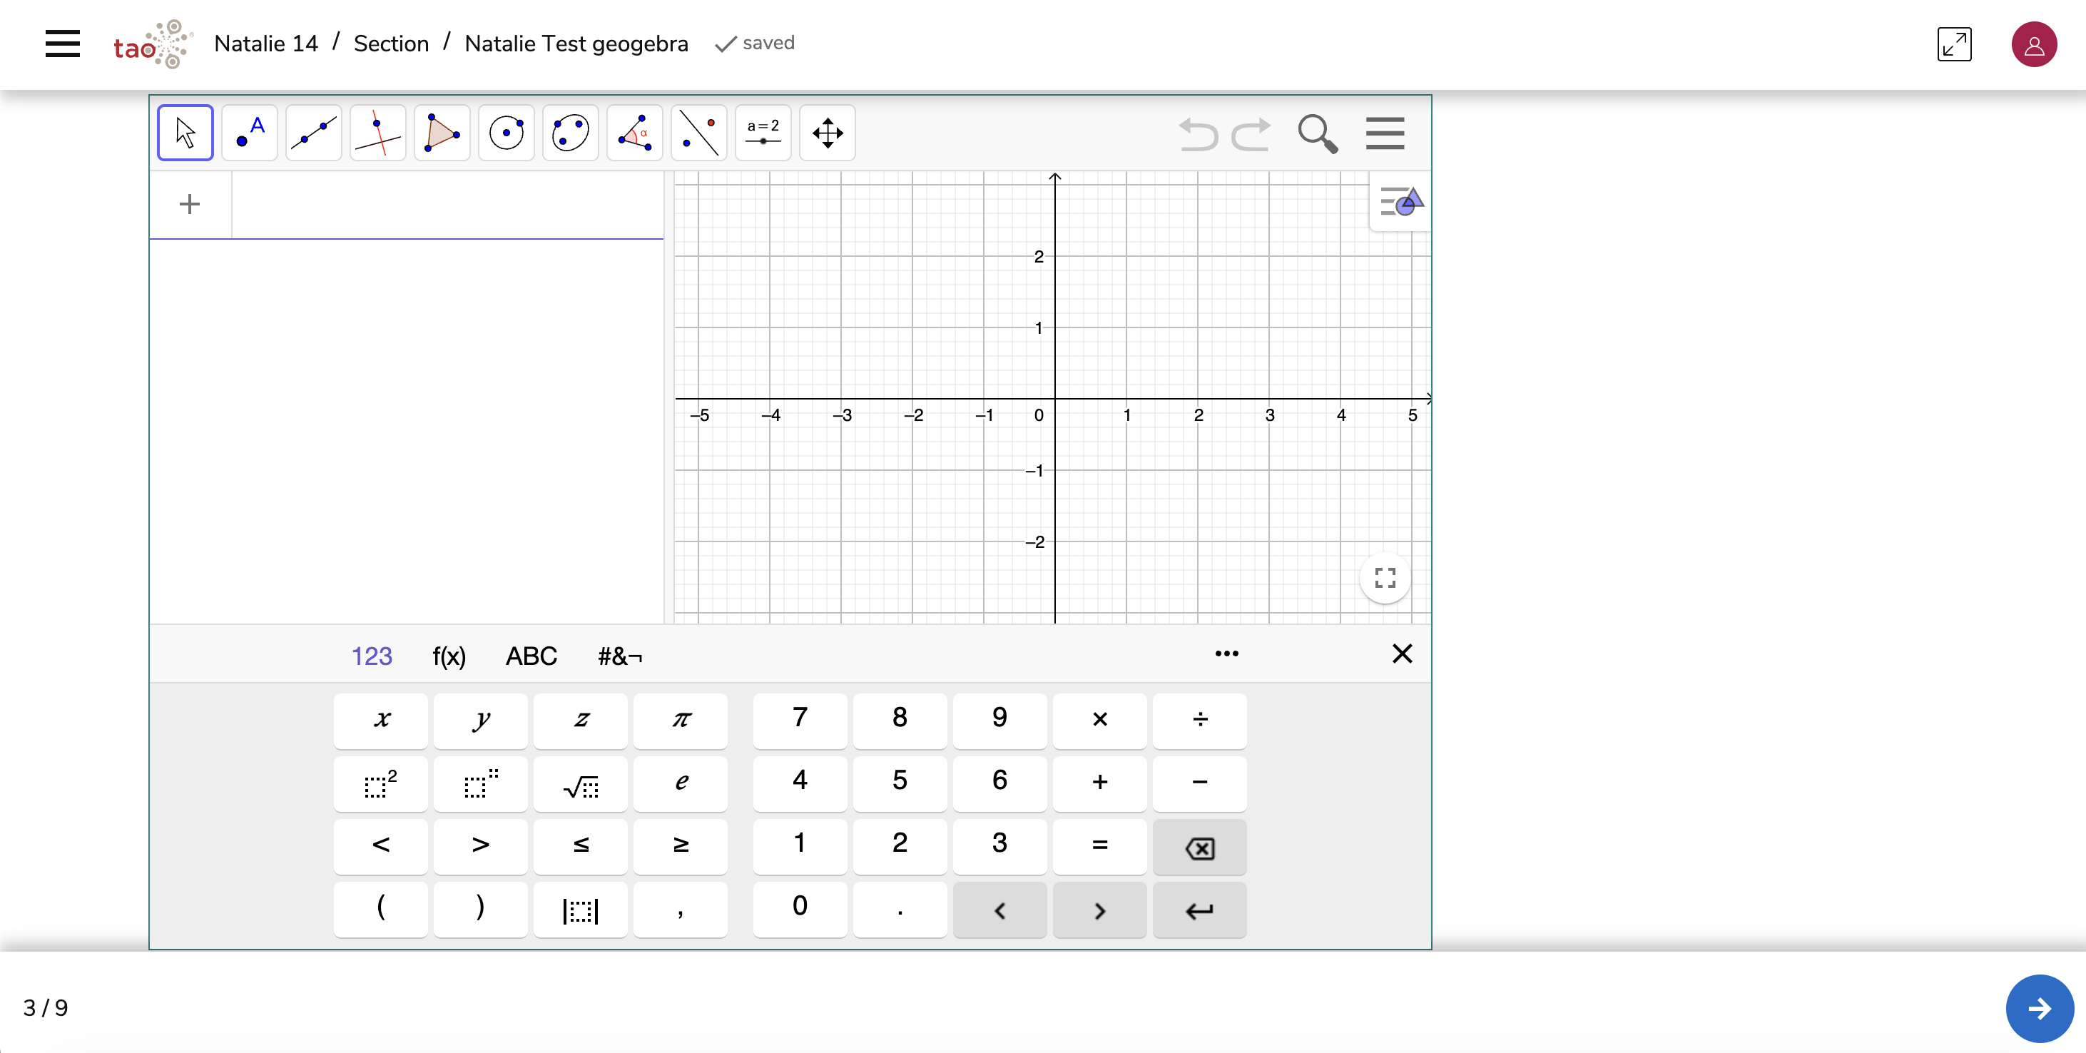This screenshot has width=2086, height=1053.
Task: Open more keyboard options with ellipsis
Action: click(1227, 653)
